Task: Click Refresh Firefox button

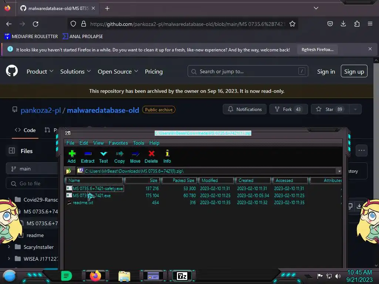Action: pos(317,50)
